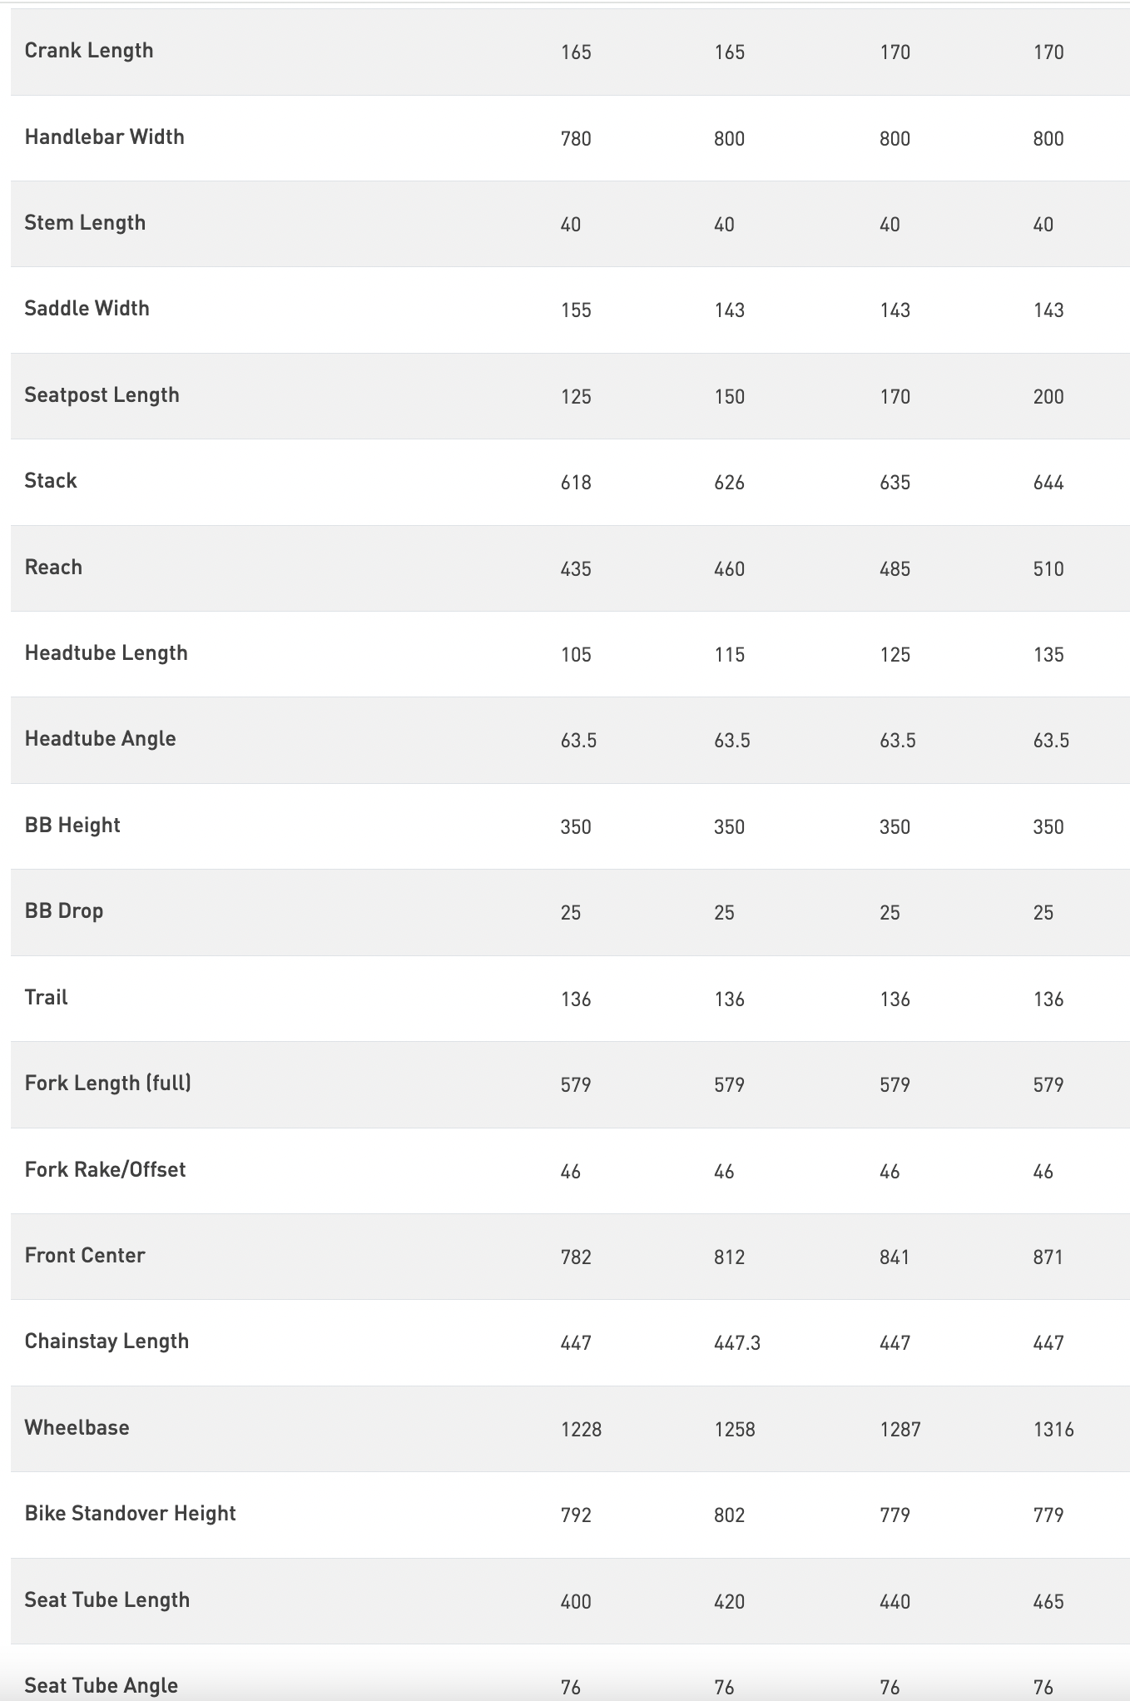Click the Crank Length row label

[x=89, y=51]
